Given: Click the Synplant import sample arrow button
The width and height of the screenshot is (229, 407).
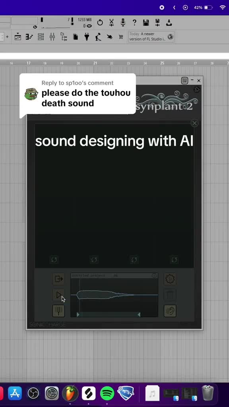Looking at the screenshot, I should [59, 279].
